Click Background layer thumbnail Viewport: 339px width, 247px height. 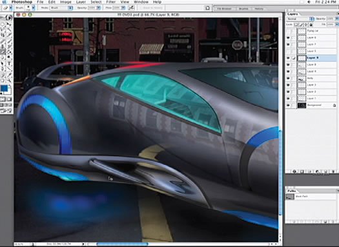pyautogui.click(x=302, y=105)
